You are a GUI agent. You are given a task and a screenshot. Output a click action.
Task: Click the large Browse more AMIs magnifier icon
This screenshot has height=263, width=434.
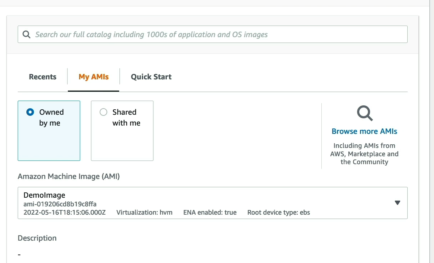(x=365, y=113)
